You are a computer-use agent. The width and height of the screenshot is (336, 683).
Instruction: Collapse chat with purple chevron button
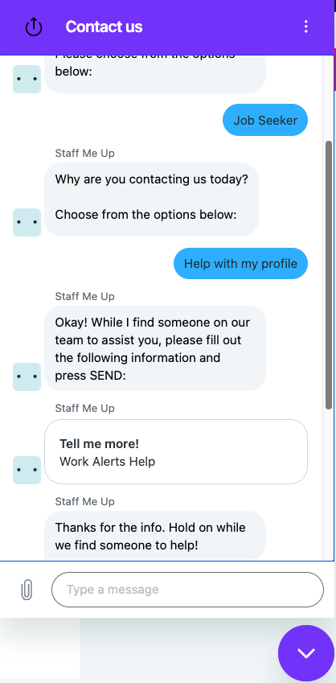point(306,652)
